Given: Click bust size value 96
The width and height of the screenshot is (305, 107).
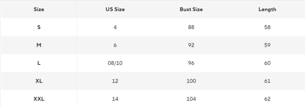Looking at the screenshot, I should pos(191,63).
